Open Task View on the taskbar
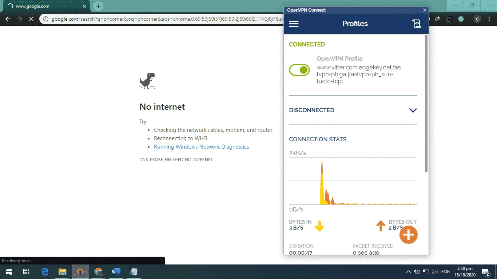The width and height of the screenshot is (497, 279). coord(26,272)
